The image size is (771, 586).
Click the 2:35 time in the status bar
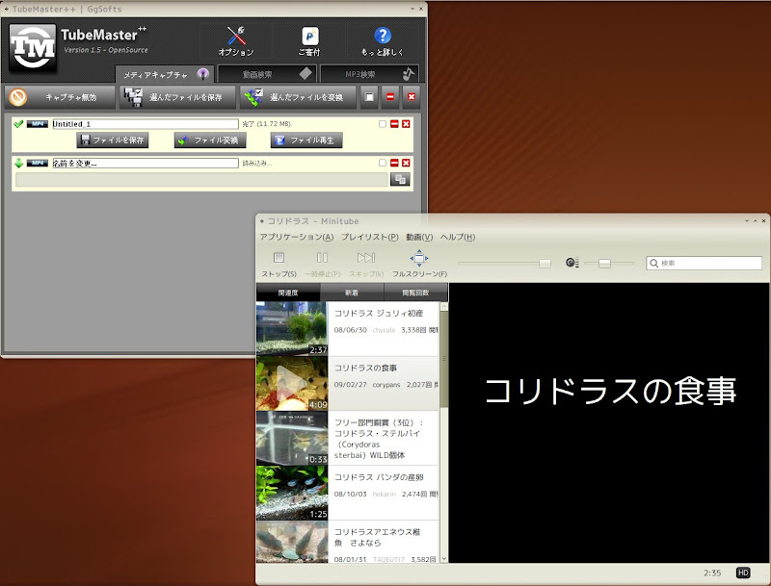pyautogui.click(x=712, y=573)
